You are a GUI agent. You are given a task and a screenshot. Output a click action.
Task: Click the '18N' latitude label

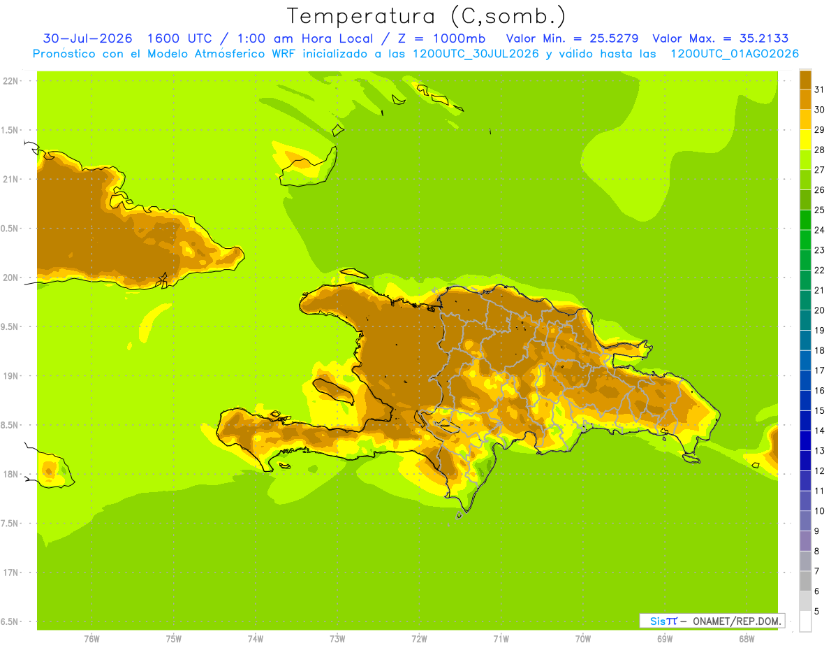11,474
